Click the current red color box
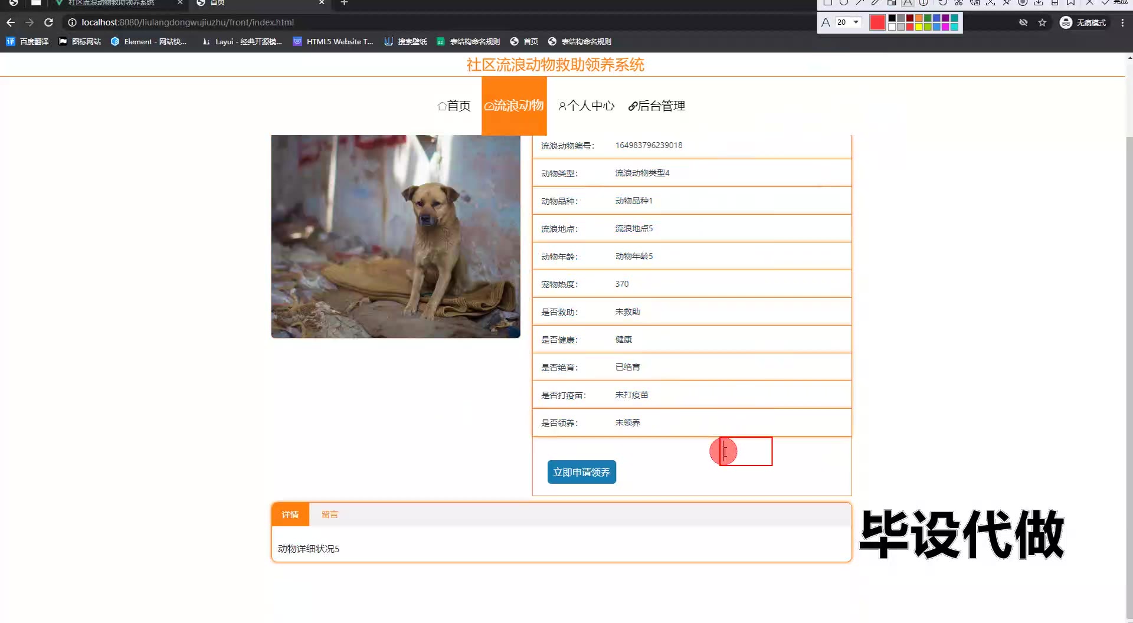The height and width of the screenshot is (623, 1133). pyautogui.click(x=877, y=22)
